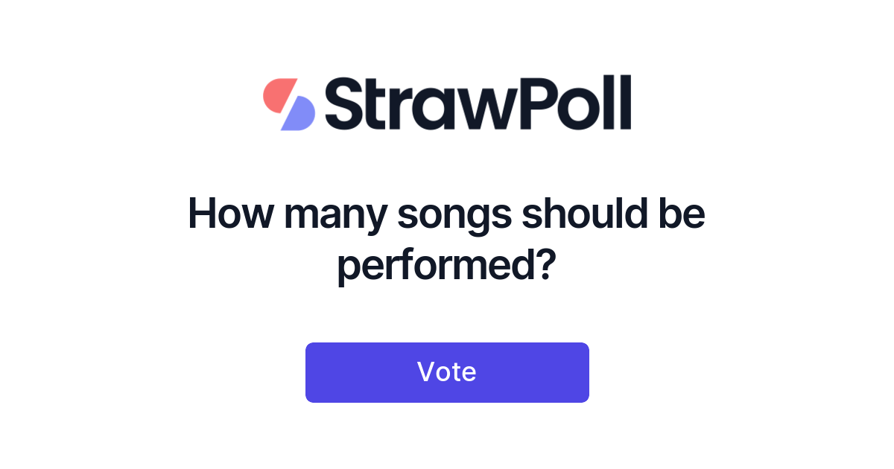
Task: Click the word 'many' in the question
Action: [x=336, y=217]
